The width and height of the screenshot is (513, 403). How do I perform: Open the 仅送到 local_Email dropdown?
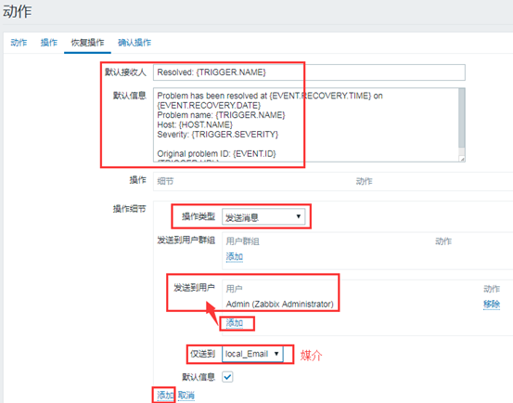pos(252,354)
